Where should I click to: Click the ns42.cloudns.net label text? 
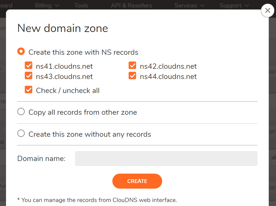168,66
